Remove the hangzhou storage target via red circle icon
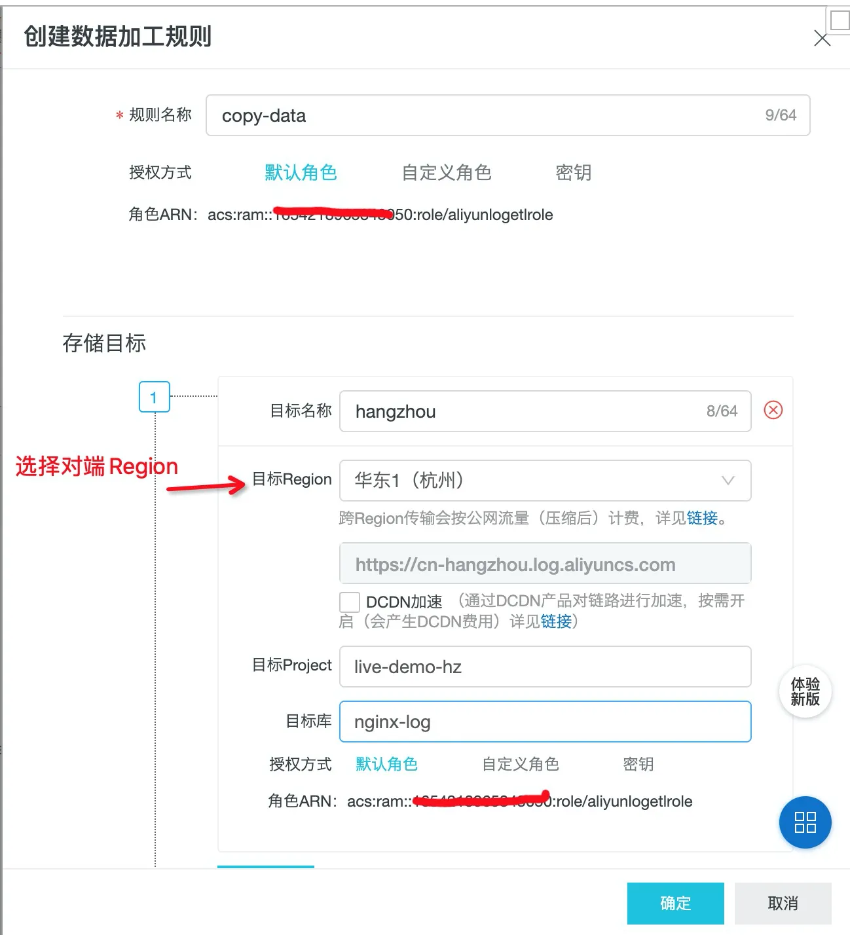 coord(773,410)
